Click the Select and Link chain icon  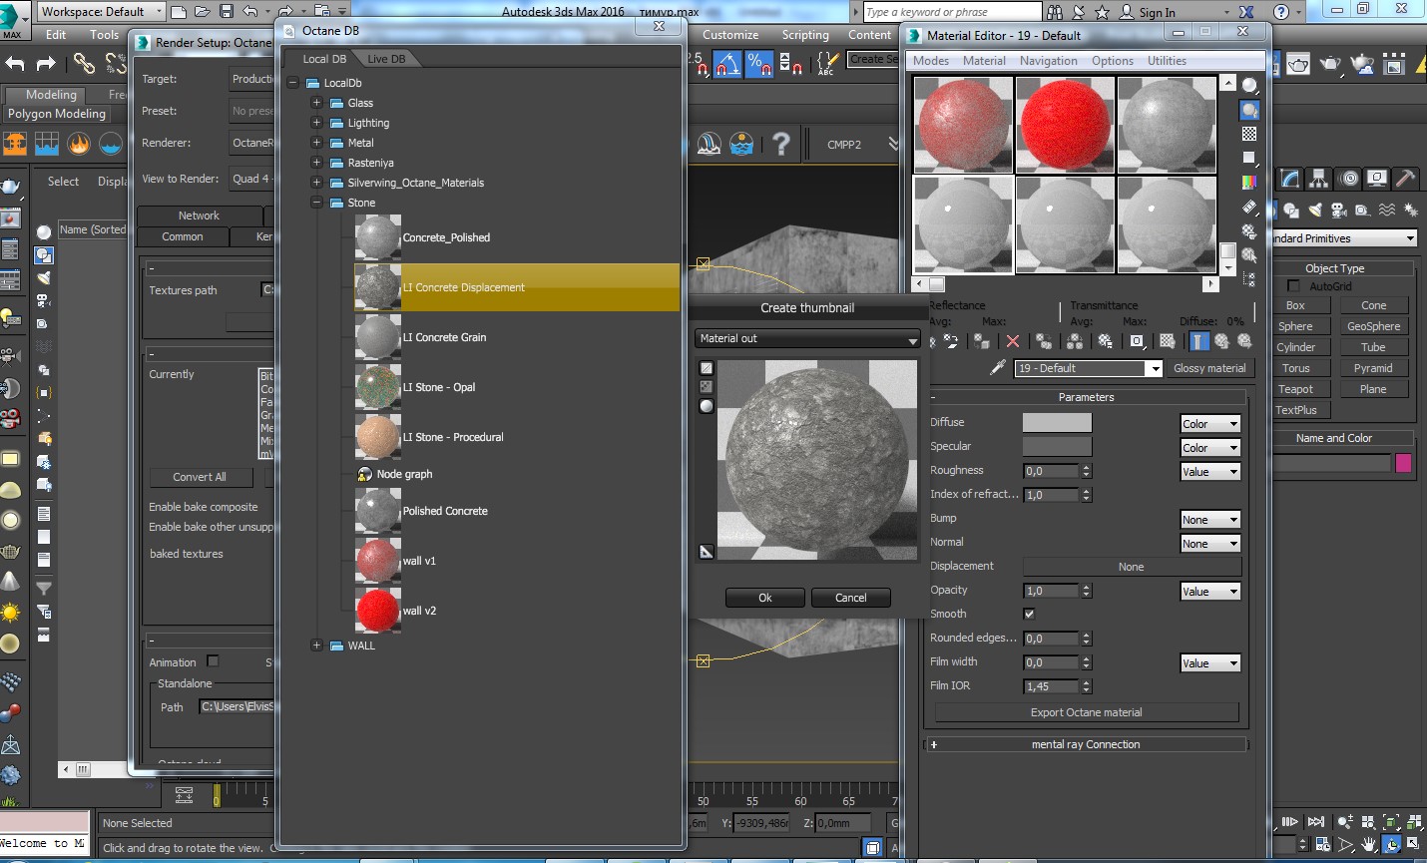[84, 64]
